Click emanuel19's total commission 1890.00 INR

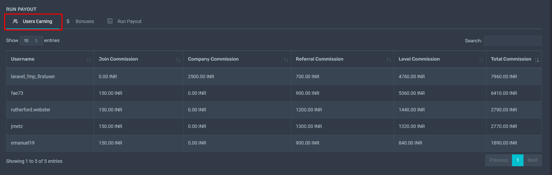click(x=504, y=143)
